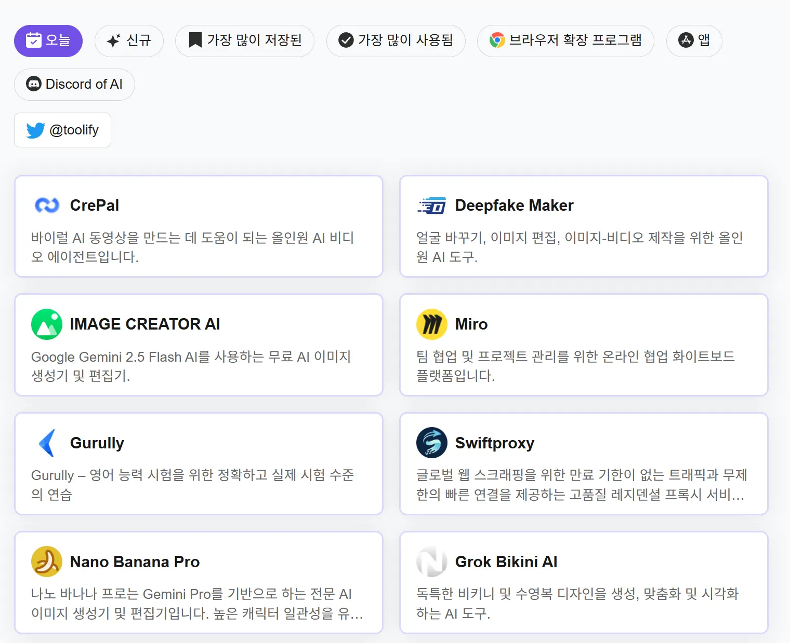This screenshot has height=643, width=790.
Task: Switch to the 신규 tab
Action: [129, 41]
